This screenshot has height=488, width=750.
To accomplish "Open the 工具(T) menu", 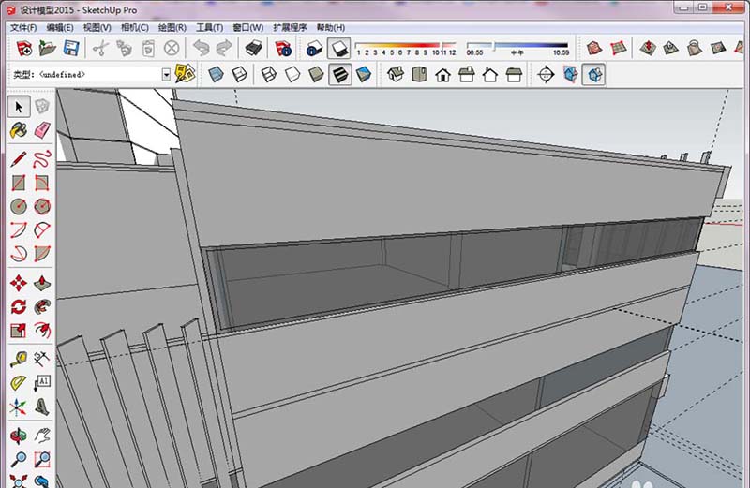I will (209, 28).
